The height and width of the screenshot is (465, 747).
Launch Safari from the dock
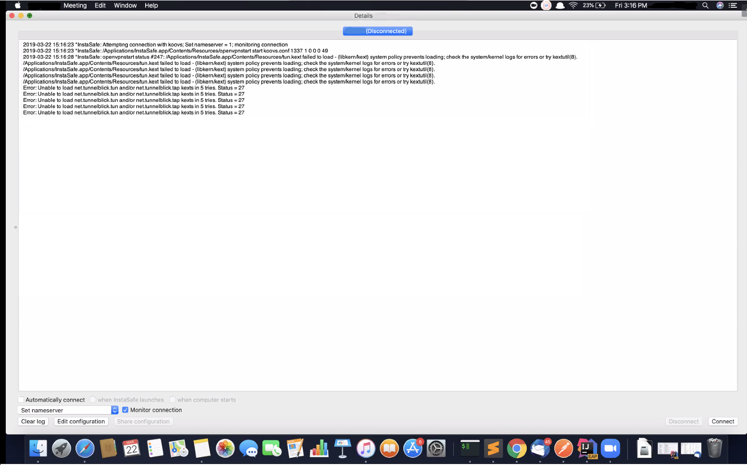[85, 449]
